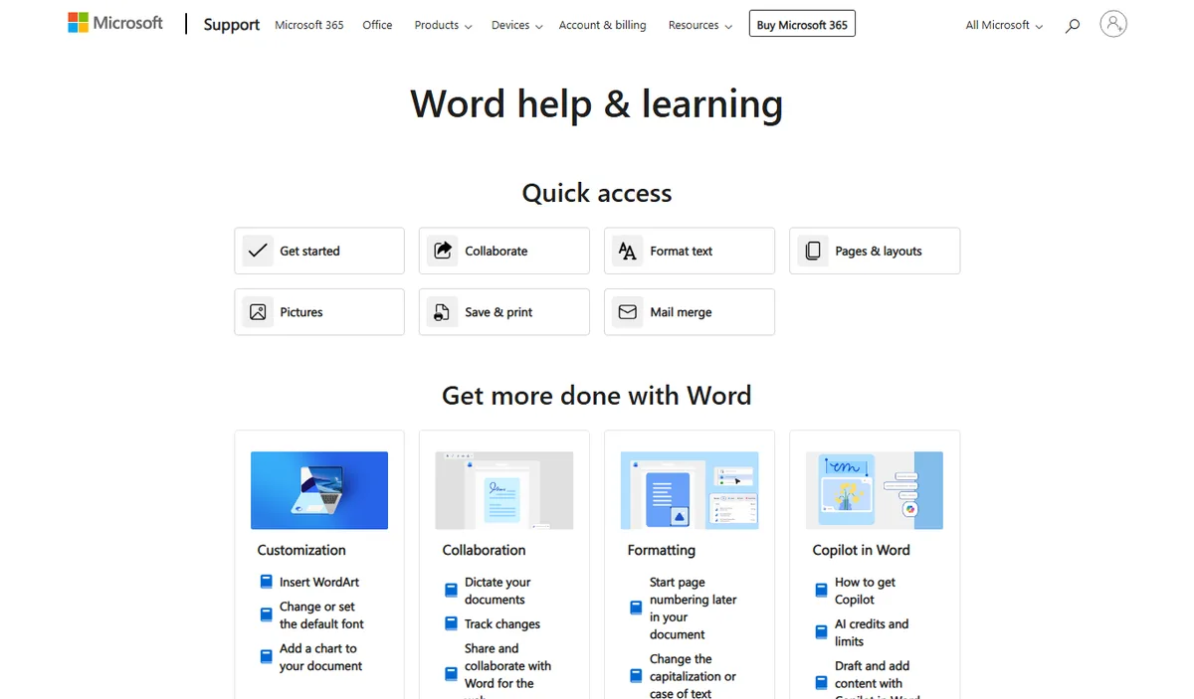
Task: Open Share and collaborate with Word article
Action: pos(507,669)
